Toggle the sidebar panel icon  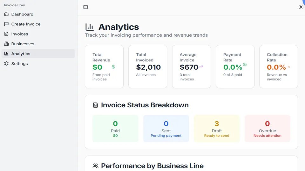coord(85,7)
